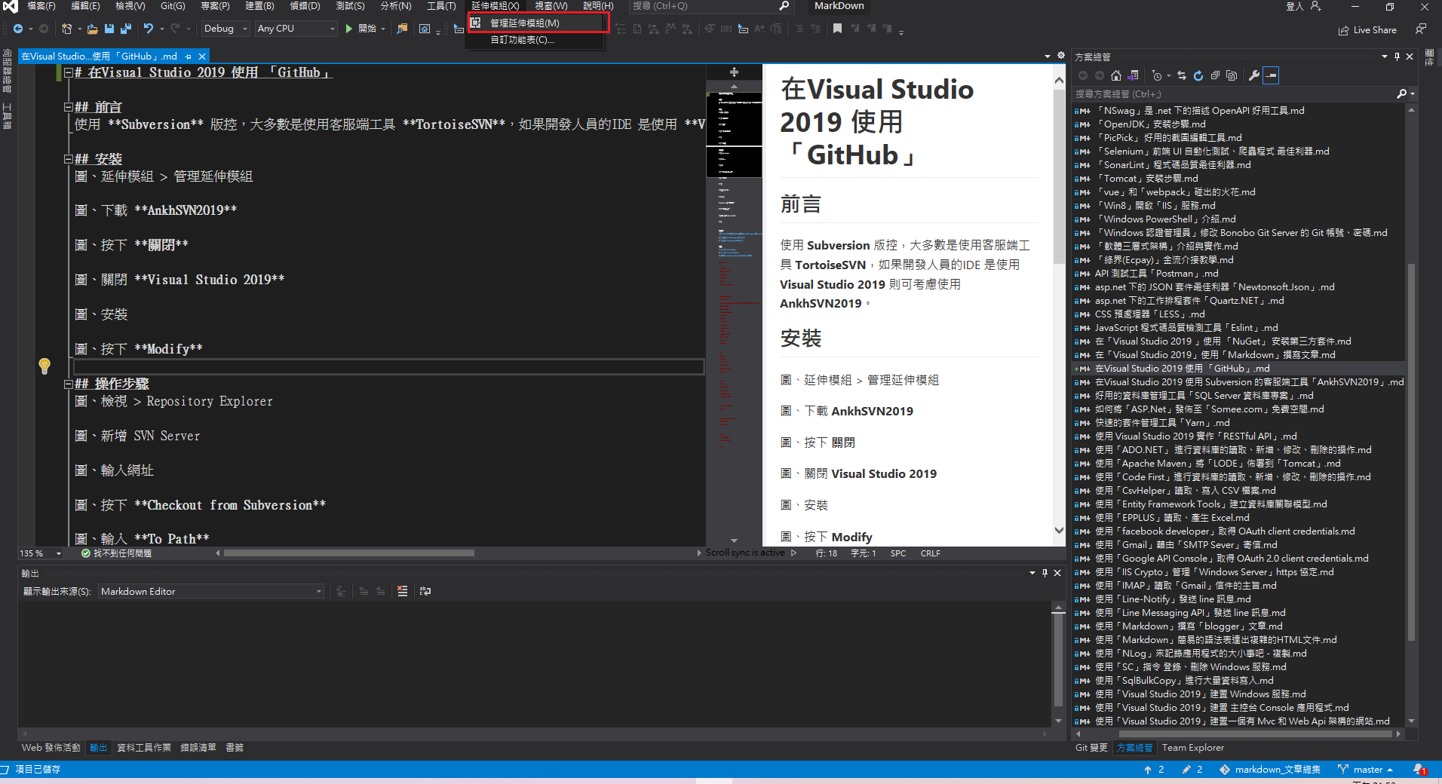The image size is (1442, 784).
Task: Click the Solution Explorer horizontal scrollbar thumb
Action: pos(1257,733)
